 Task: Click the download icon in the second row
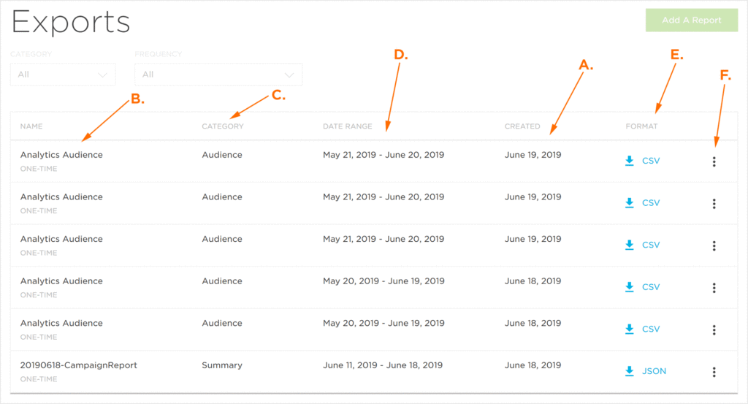tap(629, 202)
